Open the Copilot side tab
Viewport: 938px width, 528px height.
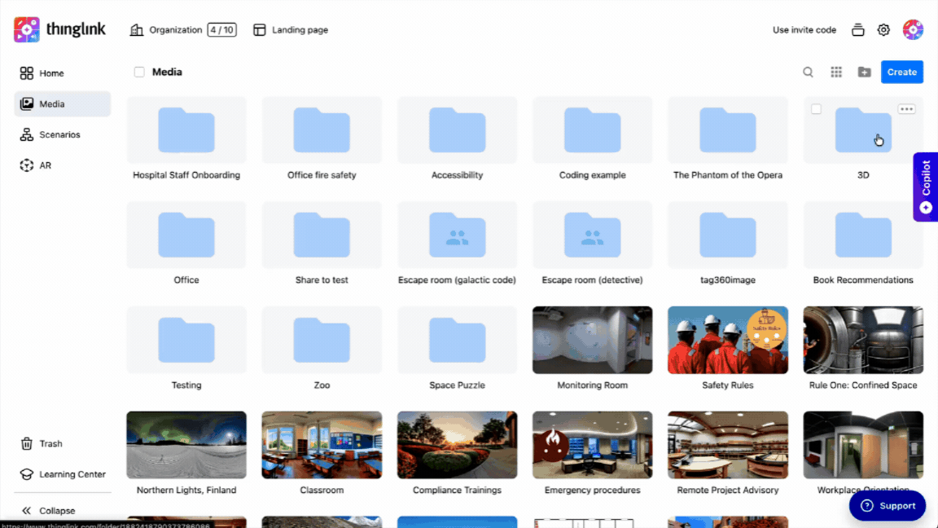[926, 187]
